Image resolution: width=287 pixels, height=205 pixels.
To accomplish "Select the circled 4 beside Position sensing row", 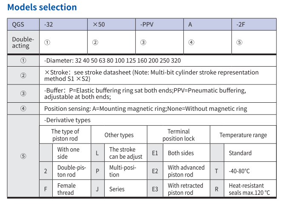I will (23, 109).
